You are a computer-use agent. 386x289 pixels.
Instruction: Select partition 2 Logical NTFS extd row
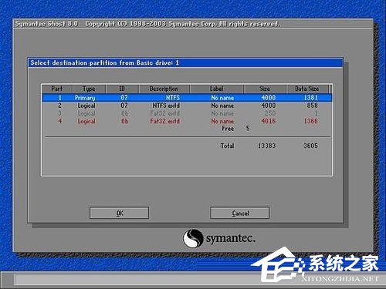[188, 106]
